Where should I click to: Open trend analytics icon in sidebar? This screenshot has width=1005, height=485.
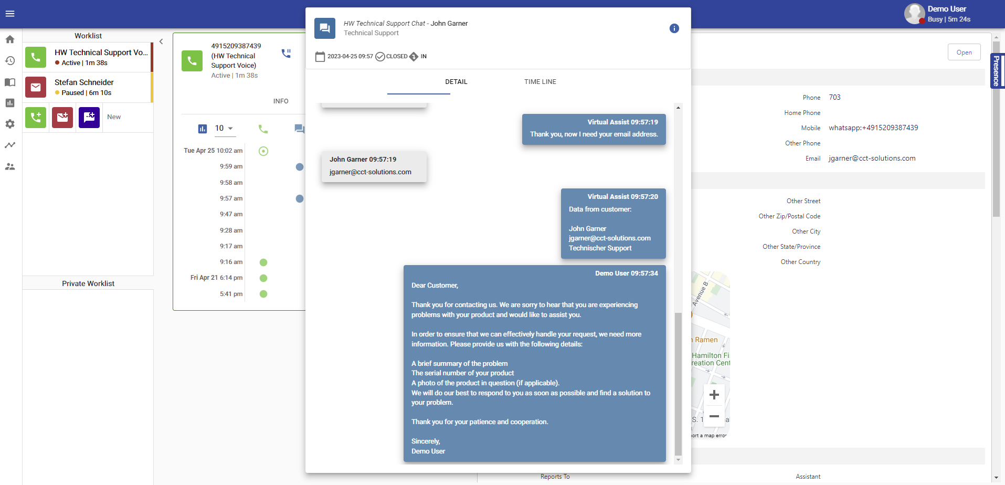10,145
